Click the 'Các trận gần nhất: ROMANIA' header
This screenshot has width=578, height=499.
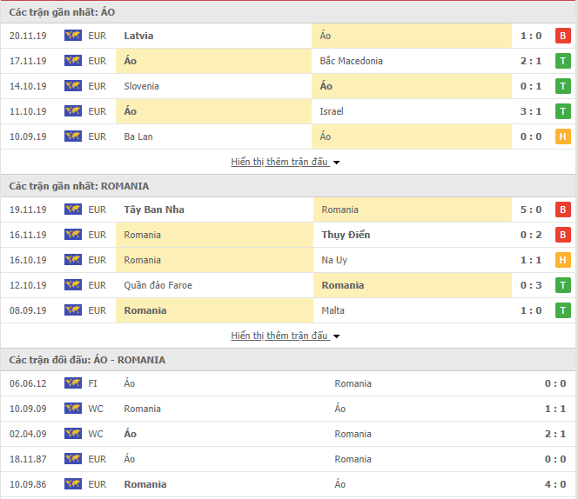[x=79, y=186]
